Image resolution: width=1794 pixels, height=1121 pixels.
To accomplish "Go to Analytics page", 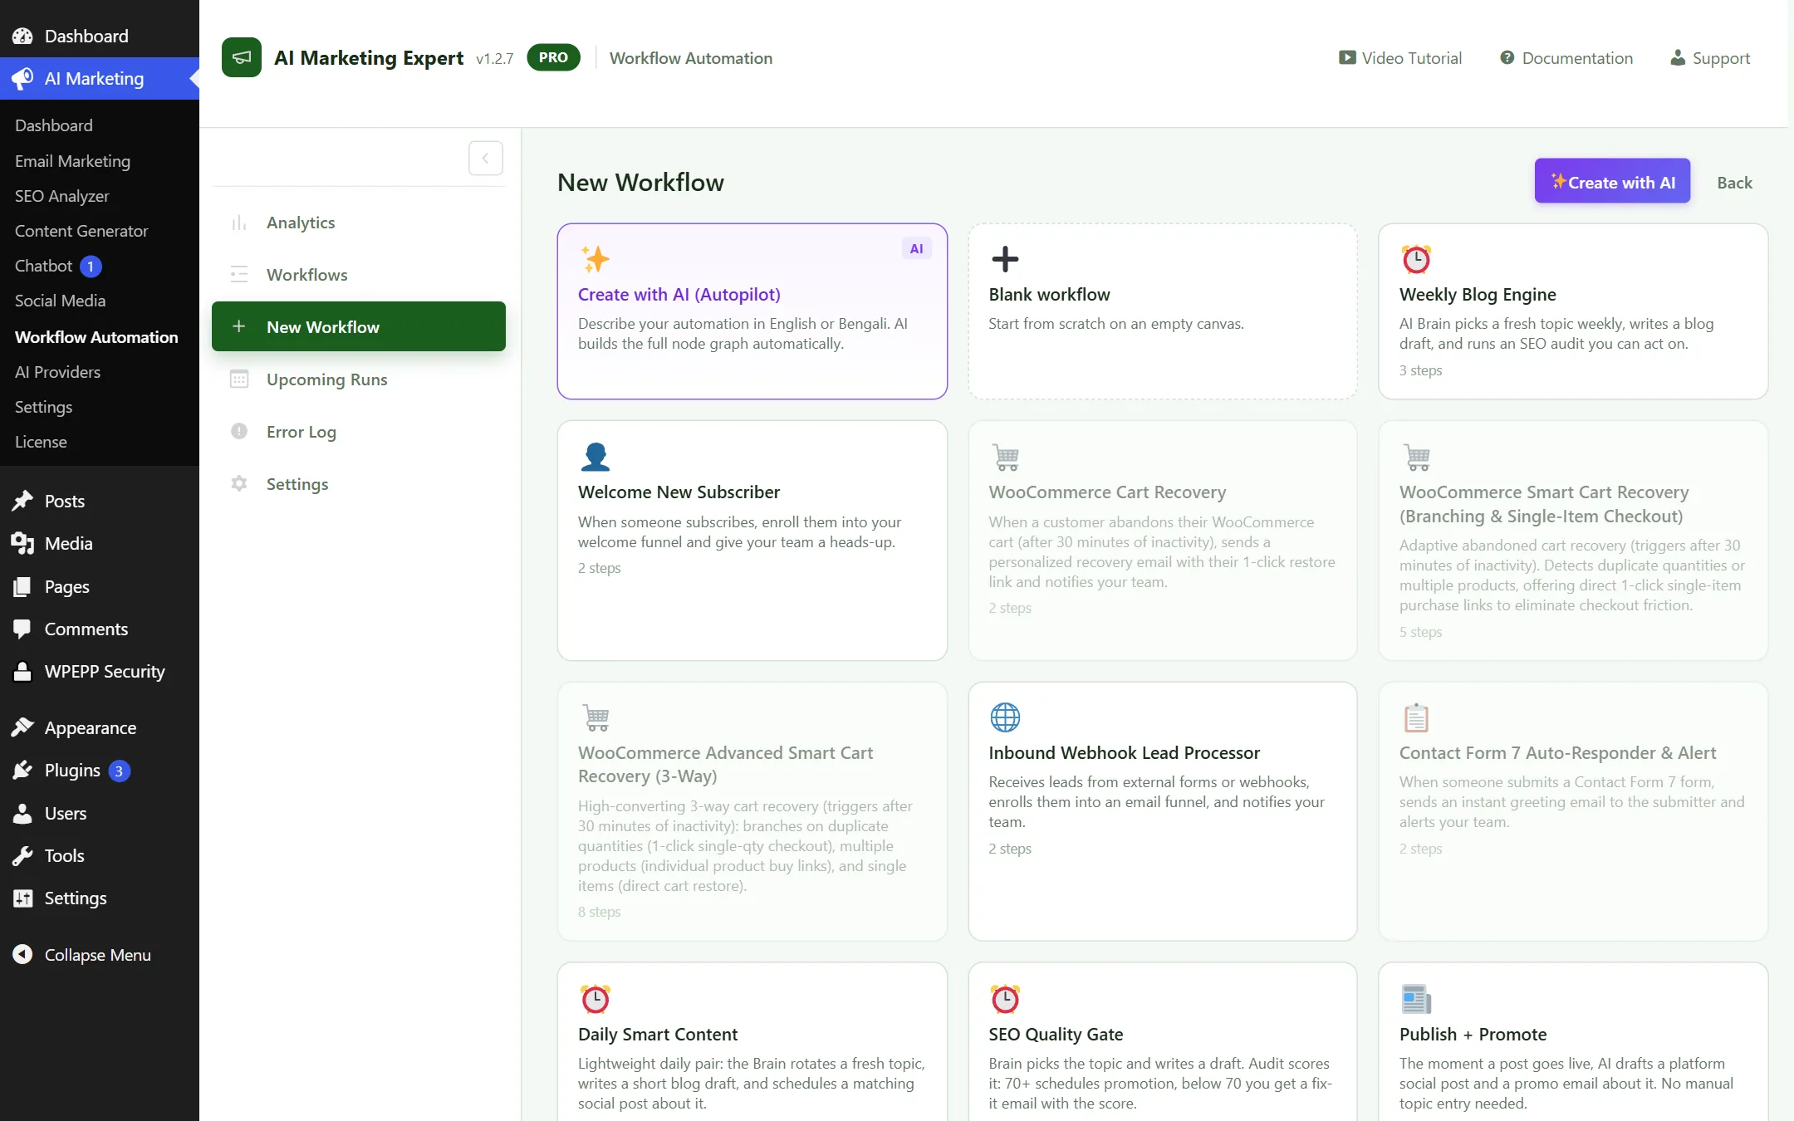I will 301,223.
